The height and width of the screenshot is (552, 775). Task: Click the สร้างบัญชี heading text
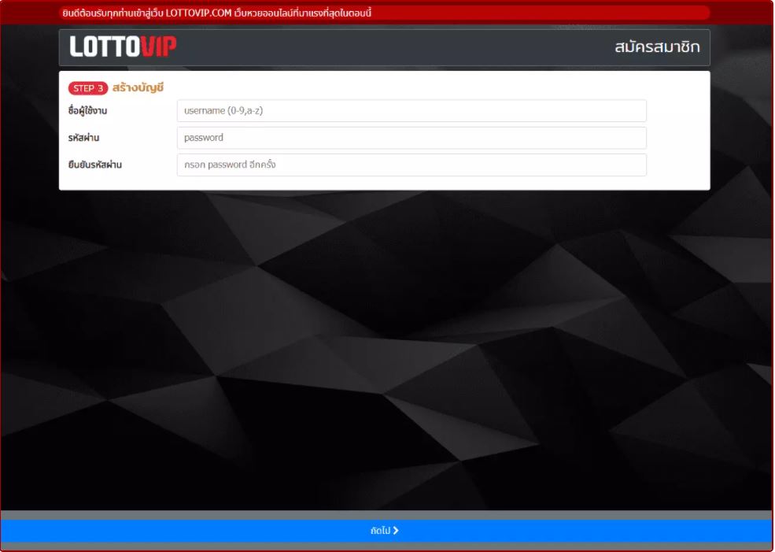coord(138,88)
